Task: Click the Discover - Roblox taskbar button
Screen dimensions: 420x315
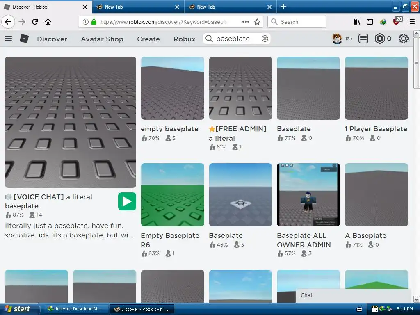Action: (x=142, y=309)
